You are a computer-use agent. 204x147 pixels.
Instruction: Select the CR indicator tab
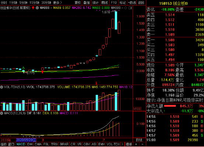pos(73,144)
